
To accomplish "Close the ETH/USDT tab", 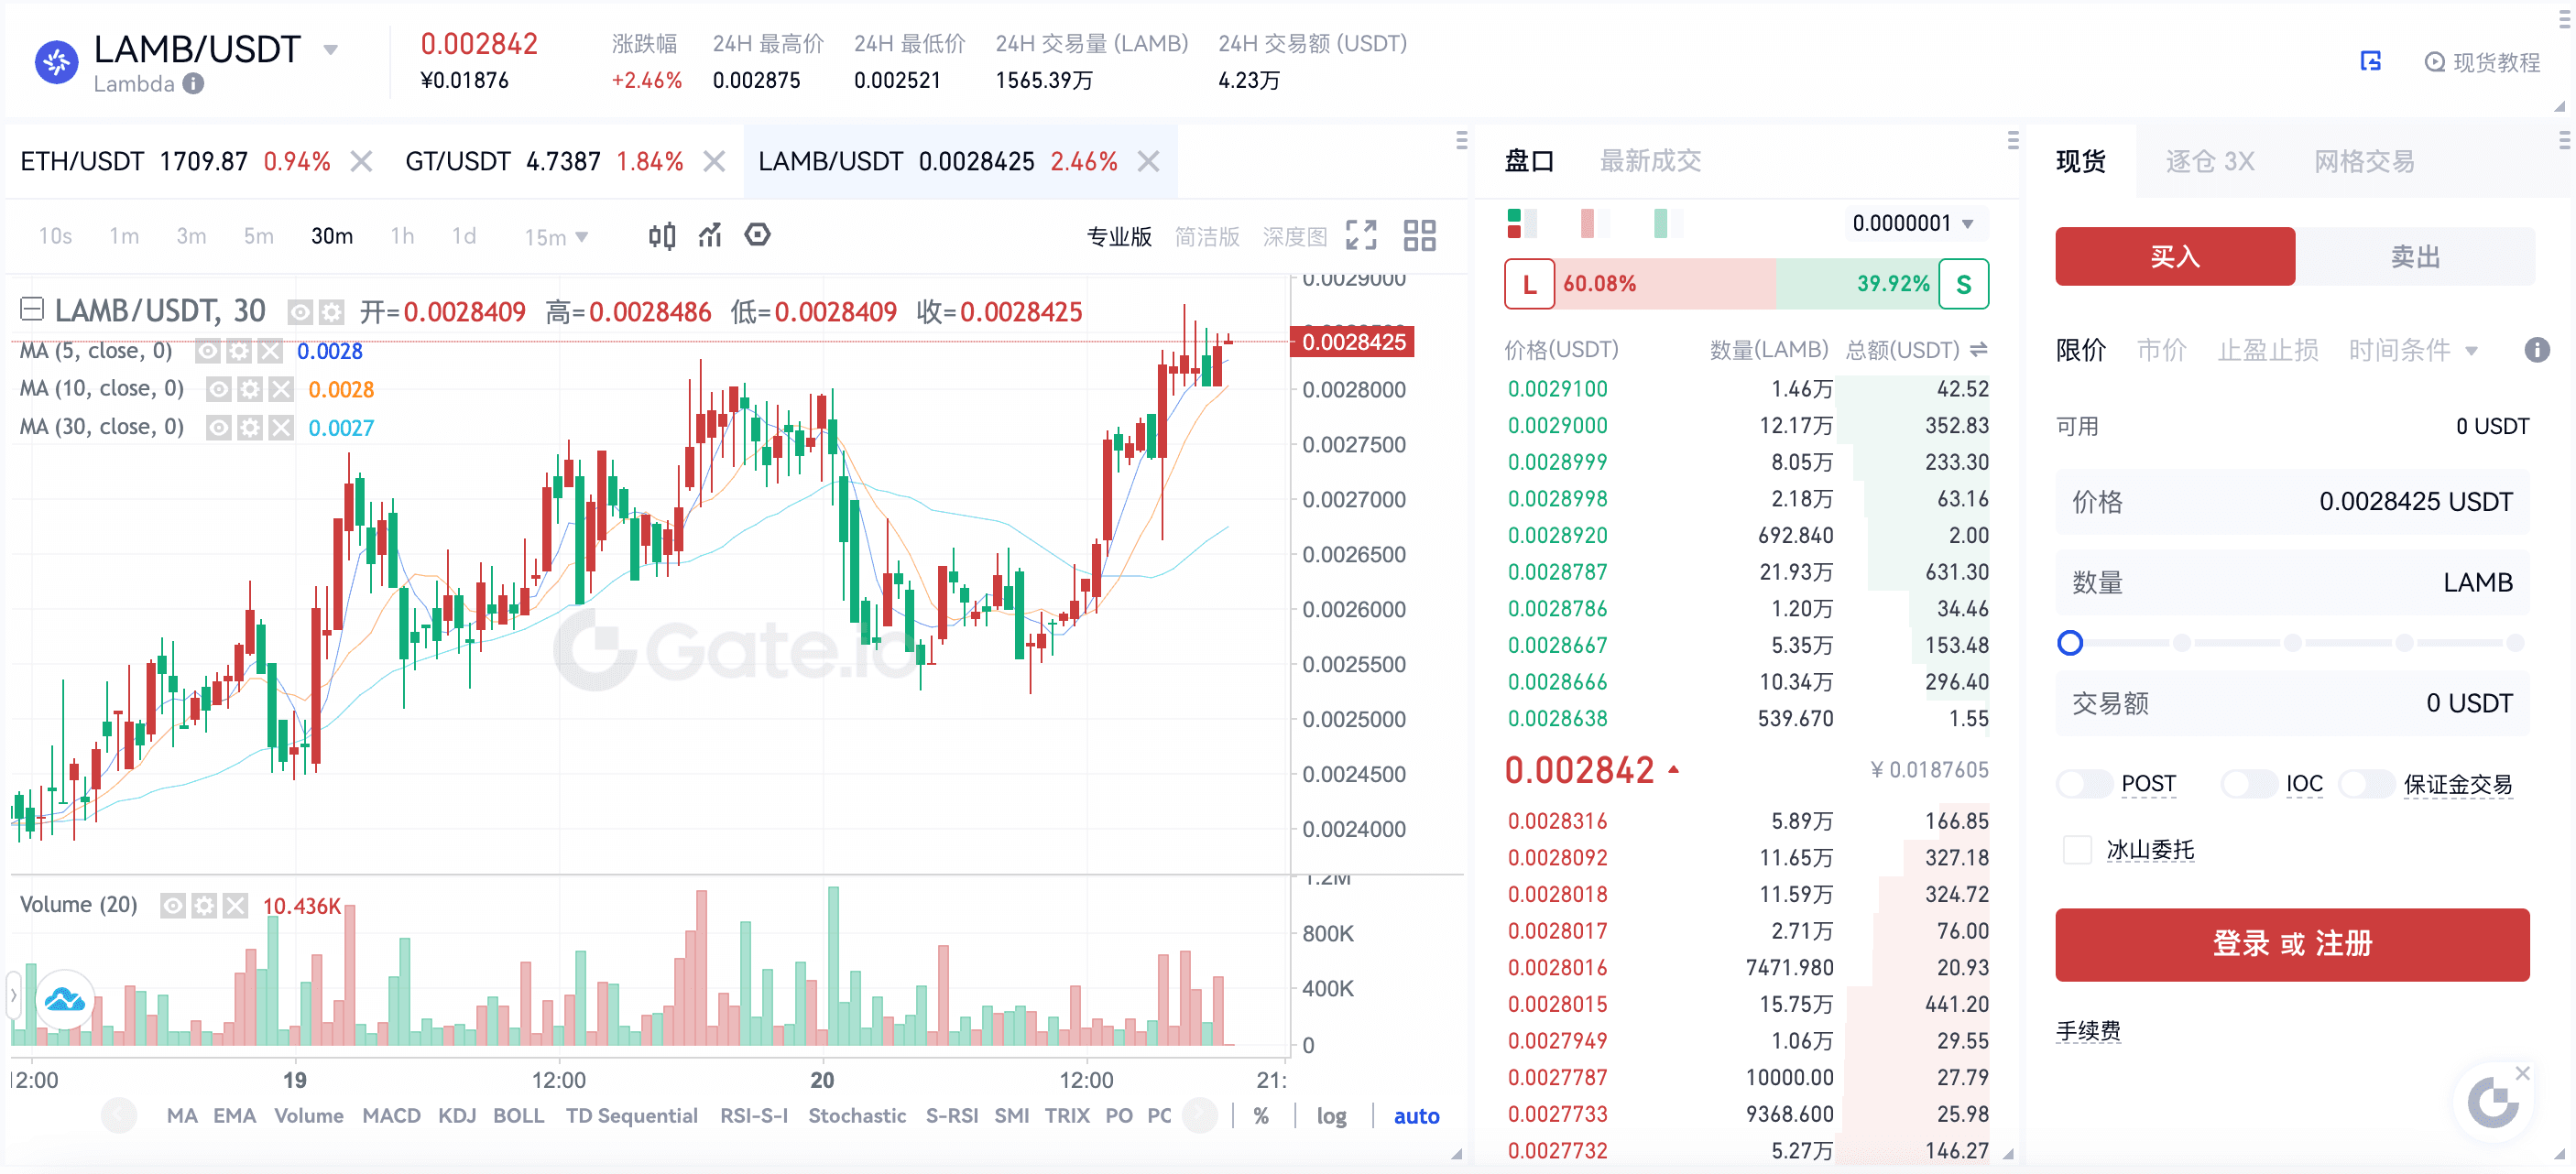I will (361, 161).
